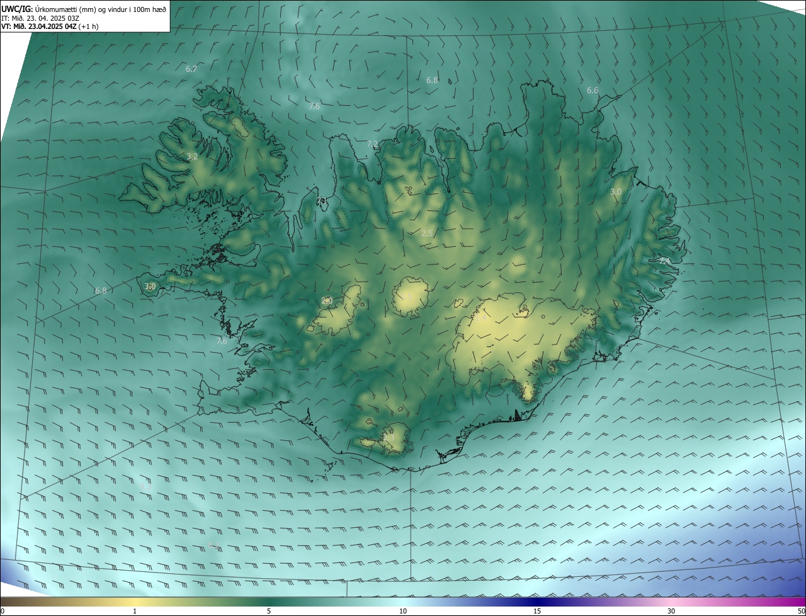Click the dark navy colorbar segment above tick 15
806x616 pixels.
pyautogui.click(x=537, y=602)
